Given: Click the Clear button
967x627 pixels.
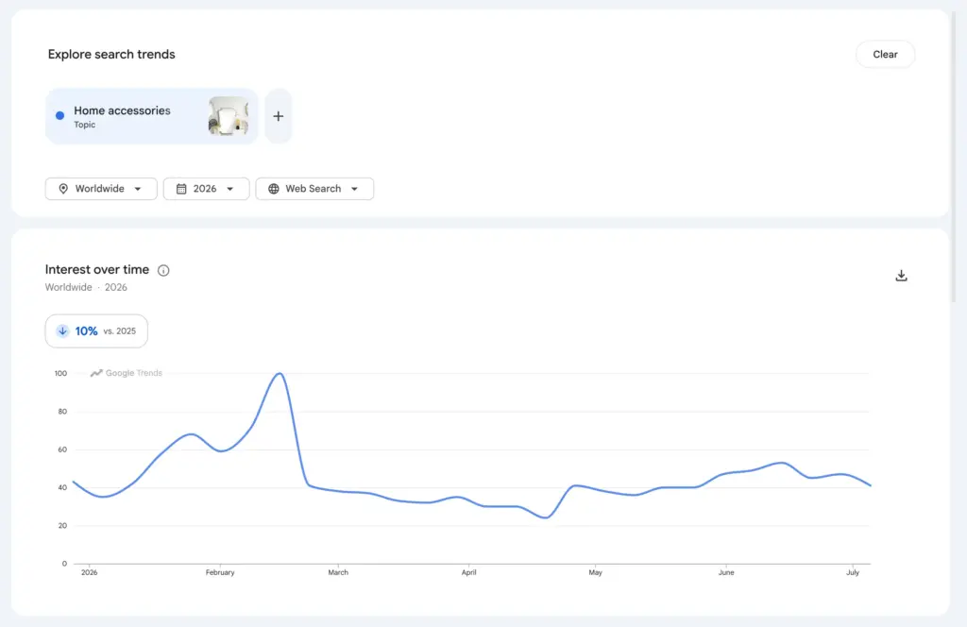Looking at the screenshot, I should [x=885, y=54].
